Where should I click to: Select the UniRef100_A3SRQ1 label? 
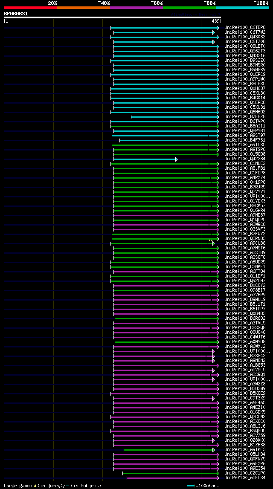245,375
